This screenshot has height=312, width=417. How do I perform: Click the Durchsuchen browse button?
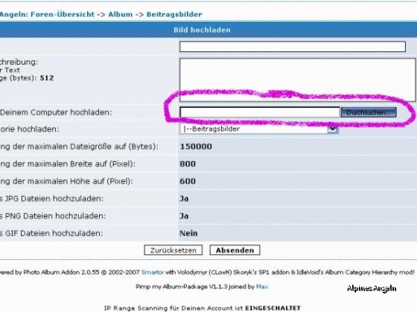(x=369, y=112)
